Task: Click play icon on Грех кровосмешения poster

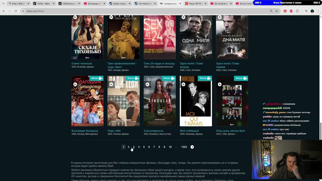Action: point(111,17)
